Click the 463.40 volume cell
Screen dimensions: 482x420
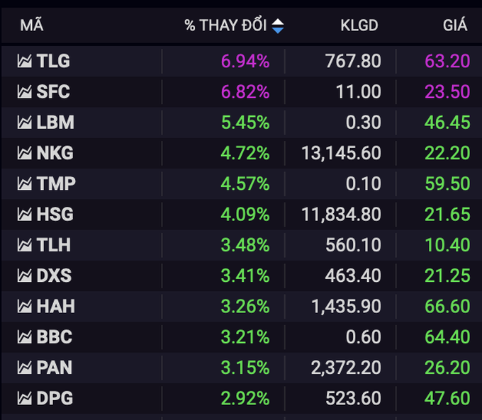click(x=353, y=276)
